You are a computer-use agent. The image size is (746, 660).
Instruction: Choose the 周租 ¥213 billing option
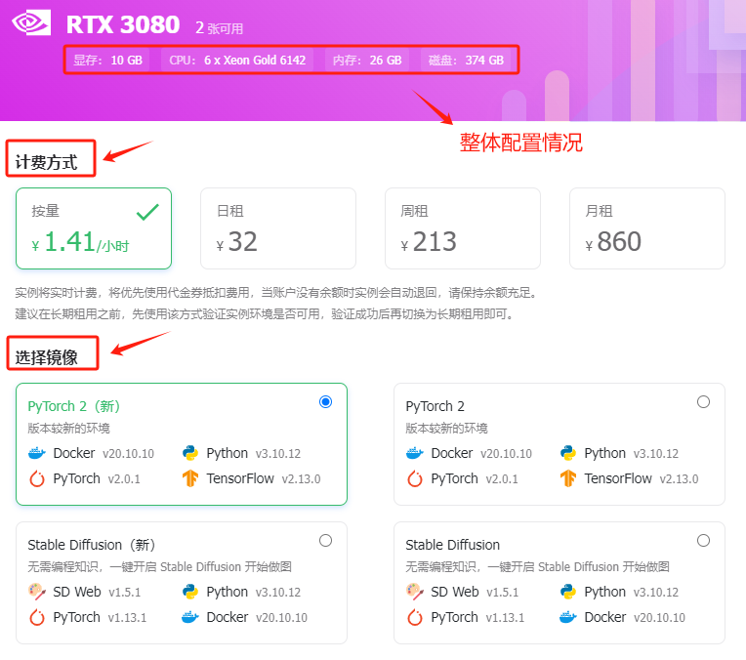point(463,228)
